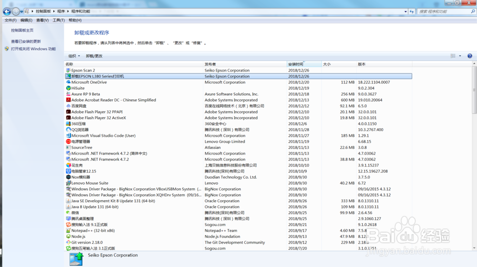Viewport: 477px width, 267px height.
Task: Click the back navigation arrow
Action: pos(7,11)
